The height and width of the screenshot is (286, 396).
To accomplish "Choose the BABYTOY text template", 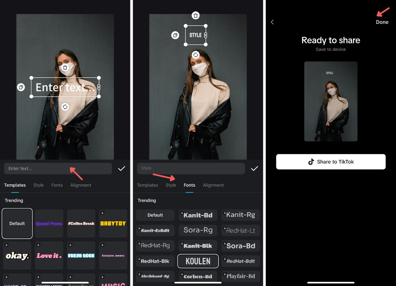I will point(113,223).
